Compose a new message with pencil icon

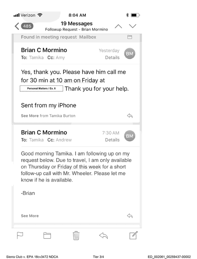[x=134, y=235]
